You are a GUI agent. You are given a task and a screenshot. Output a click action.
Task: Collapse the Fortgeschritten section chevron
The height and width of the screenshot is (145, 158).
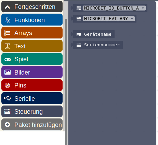(x=8, y=7)
